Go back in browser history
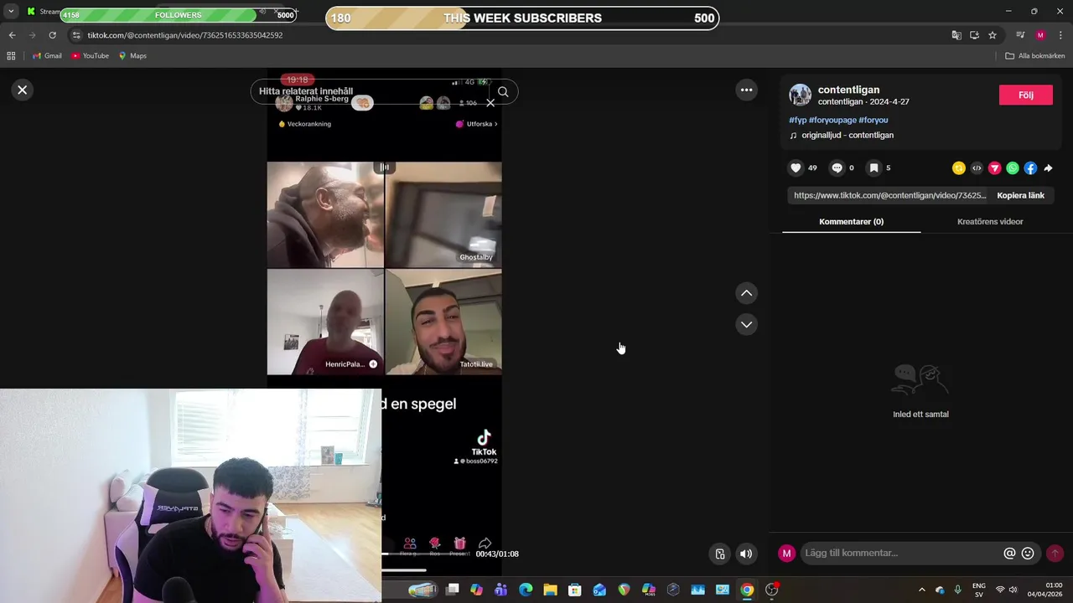The width and height of the screenshot is (1073, 603). (x=12, y=35)
